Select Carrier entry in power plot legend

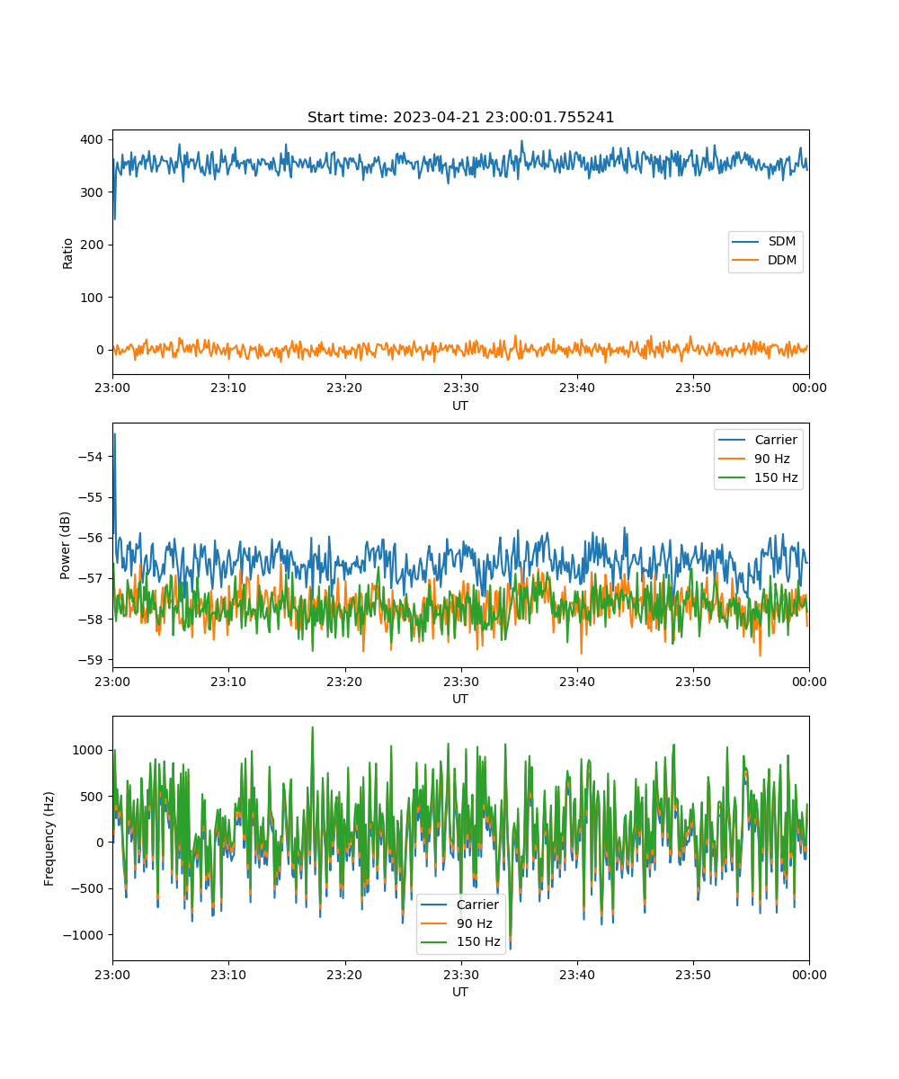775,440
